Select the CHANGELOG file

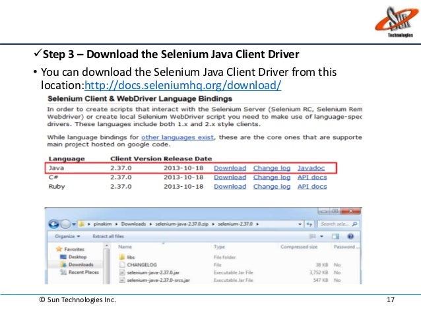[x=142, y=265]
